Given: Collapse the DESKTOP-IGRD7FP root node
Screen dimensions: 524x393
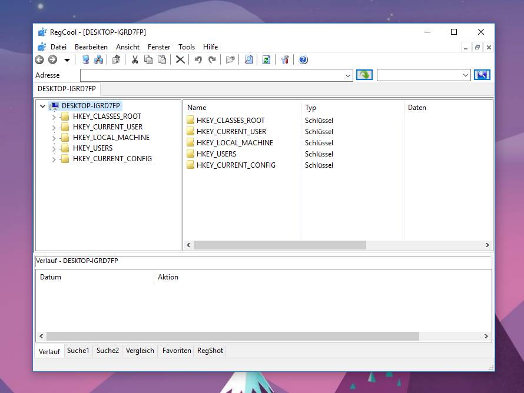Looking at the screenshot, I should (42, 106).
